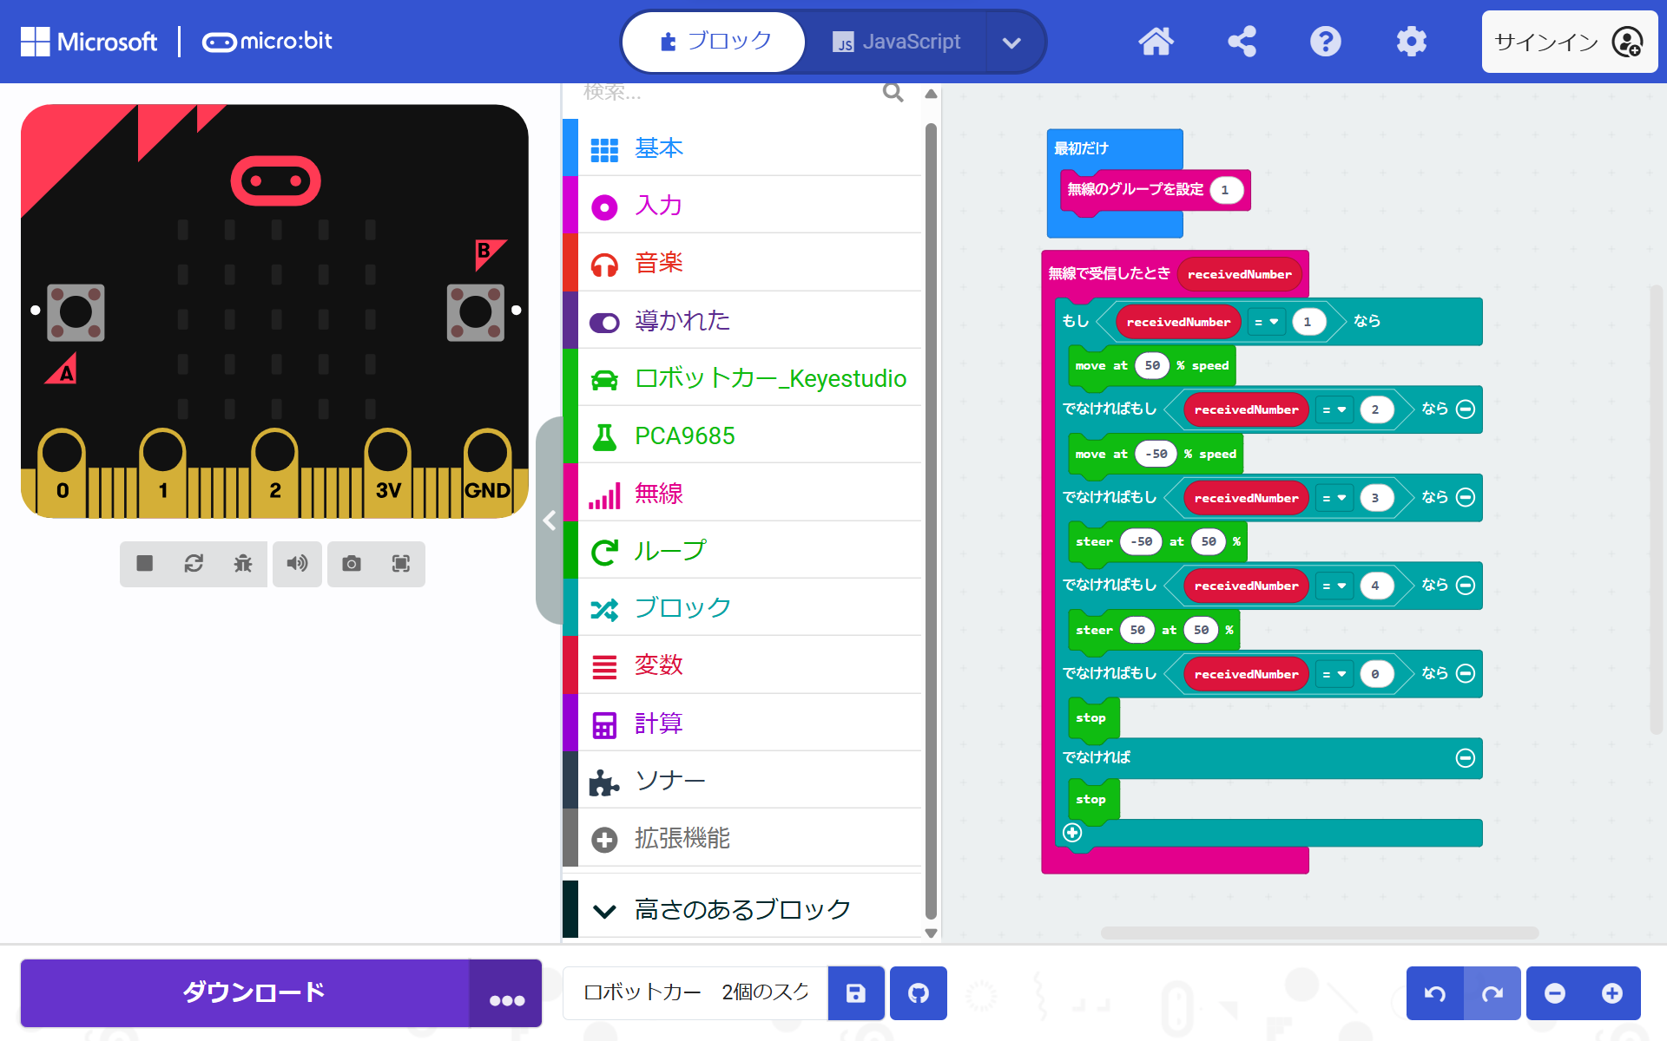1667x1041 pixels.
Task: Stop the micro:bit simulator
Action: 145,564
